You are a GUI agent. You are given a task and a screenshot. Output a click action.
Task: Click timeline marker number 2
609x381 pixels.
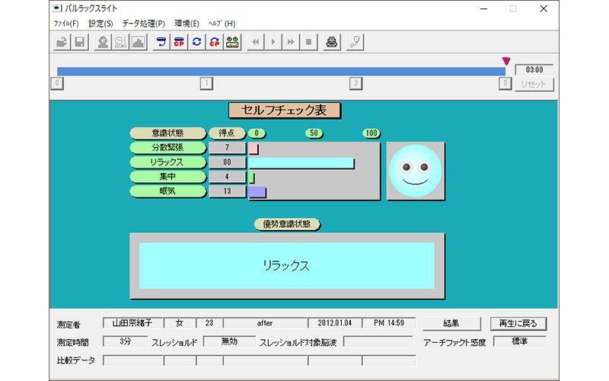(356, 84)
